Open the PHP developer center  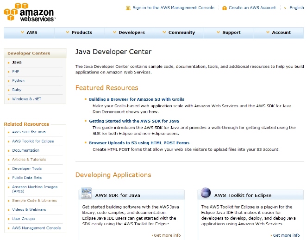point(16,72)
